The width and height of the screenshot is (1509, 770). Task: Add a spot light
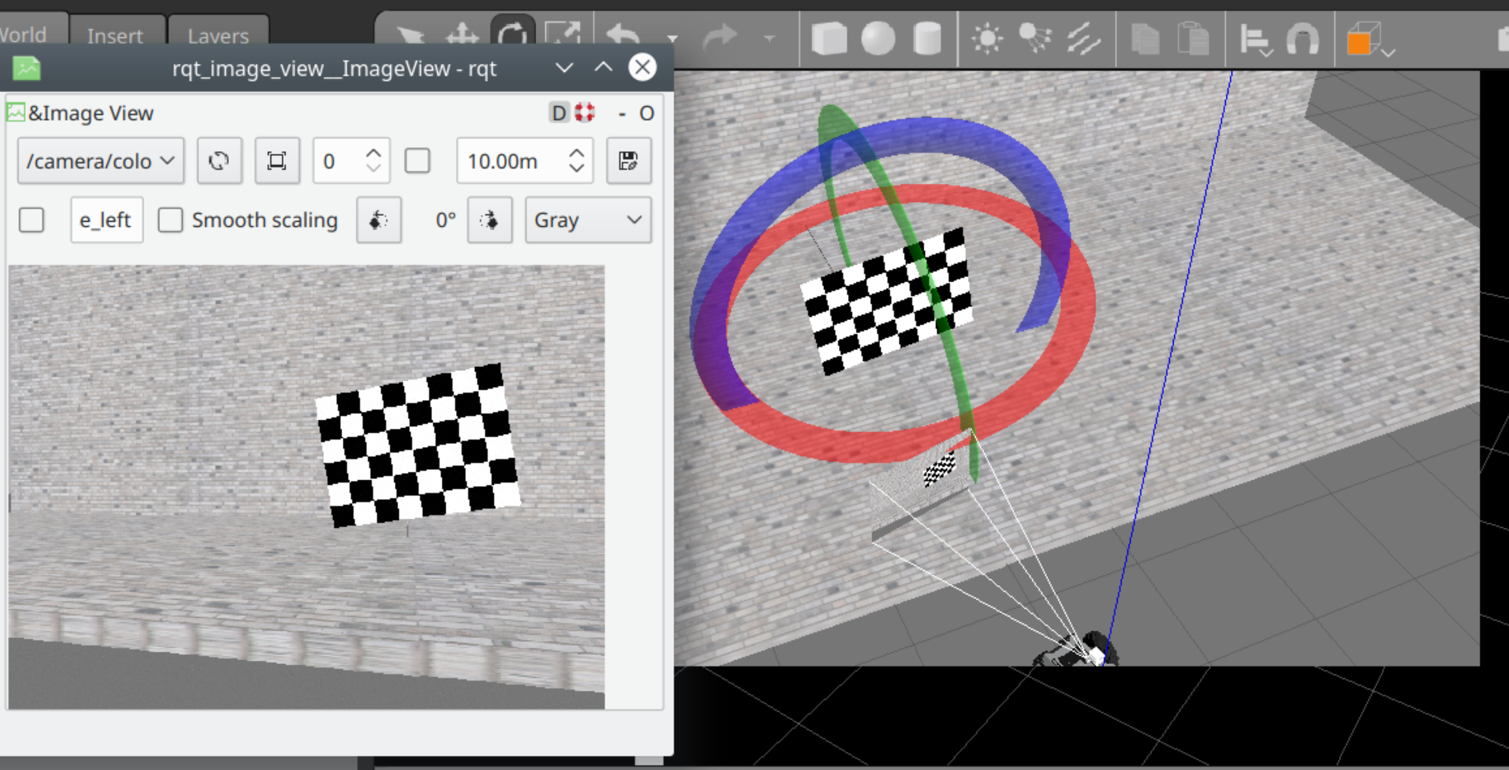1035,39
